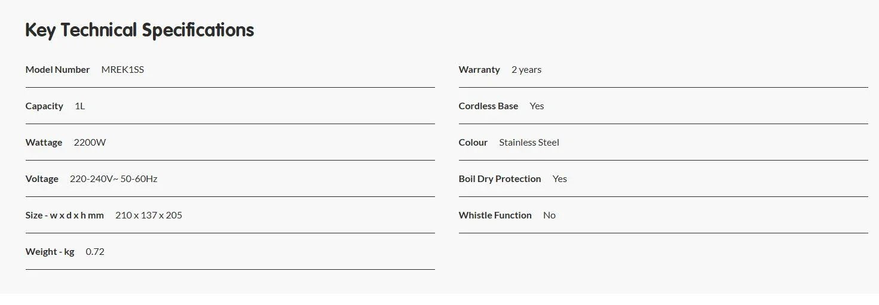Click the 220-240V~ 50-60Hz value

[x=114, y=178]
